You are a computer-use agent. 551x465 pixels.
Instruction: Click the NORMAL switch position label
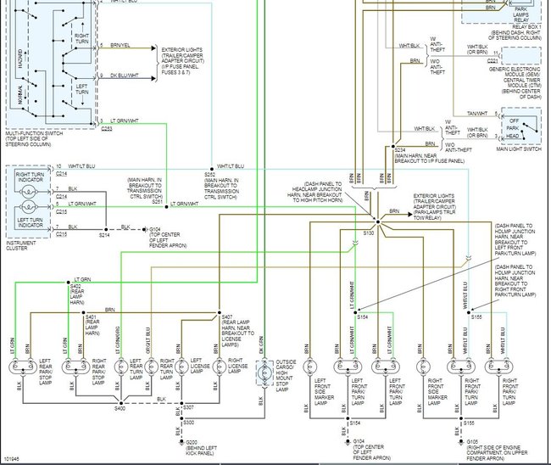click(20, 95)
